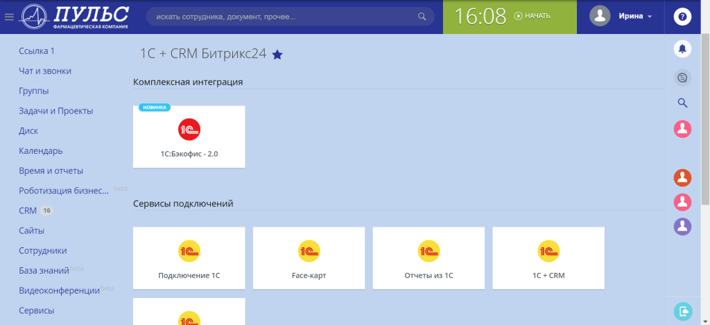Open the user menu dropdown arrow near Ирина
Image resolution: width=710 pixels, height=325 pixels.
650,17
